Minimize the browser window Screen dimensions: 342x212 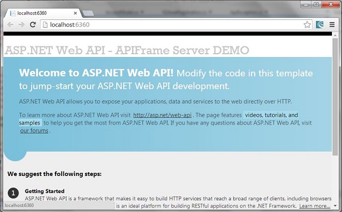click(x=306, y=4)
